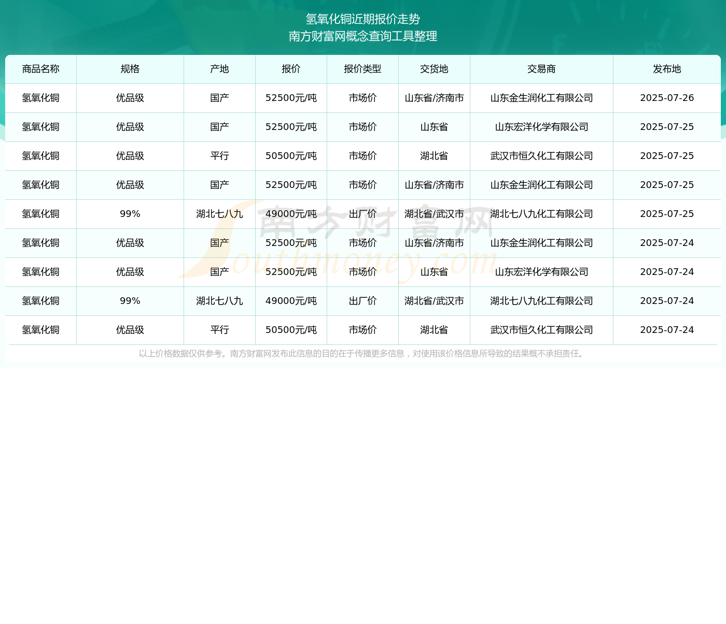Click date 2025-07-24 in the 武汉市恒久化工有限公司 row
Viewport: 726px width, 624px height.
pos(667,330)
